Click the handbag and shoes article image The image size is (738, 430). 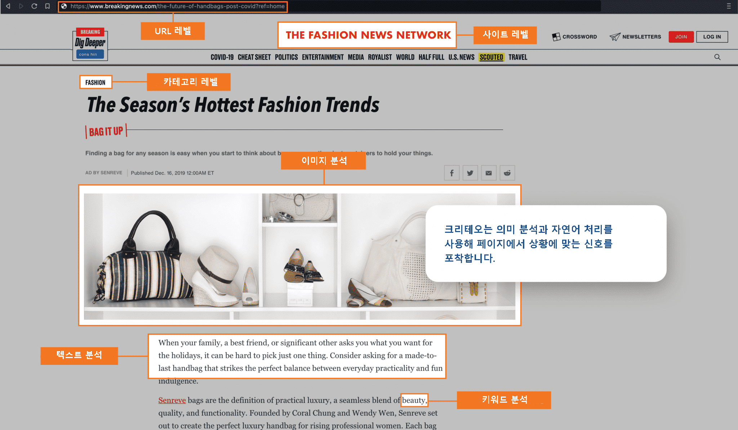(299, 256)
